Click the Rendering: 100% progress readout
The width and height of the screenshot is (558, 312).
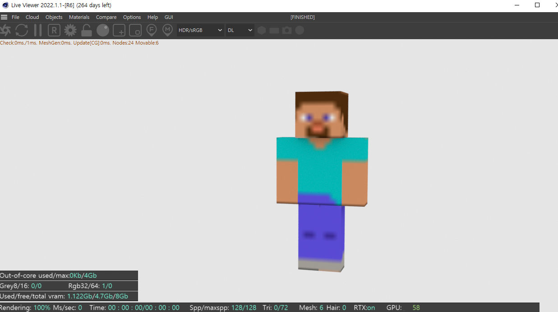tap(25, 308)
